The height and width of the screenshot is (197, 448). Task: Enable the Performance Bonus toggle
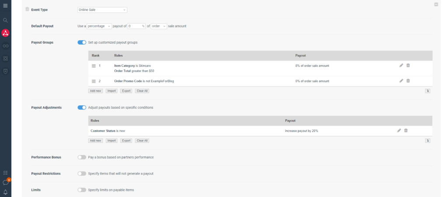point(82,157)
